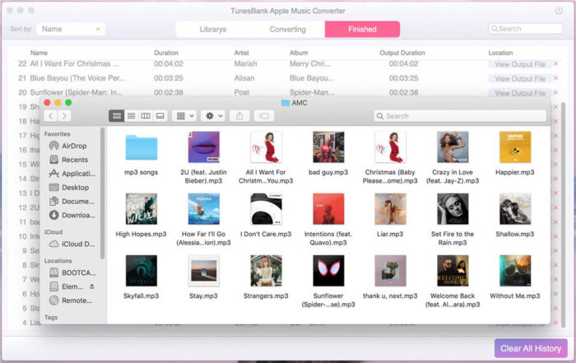The width and height of the screenshot is (576, 363).
Task: Click View Output File for Blue Bayou
Action: 519,79
